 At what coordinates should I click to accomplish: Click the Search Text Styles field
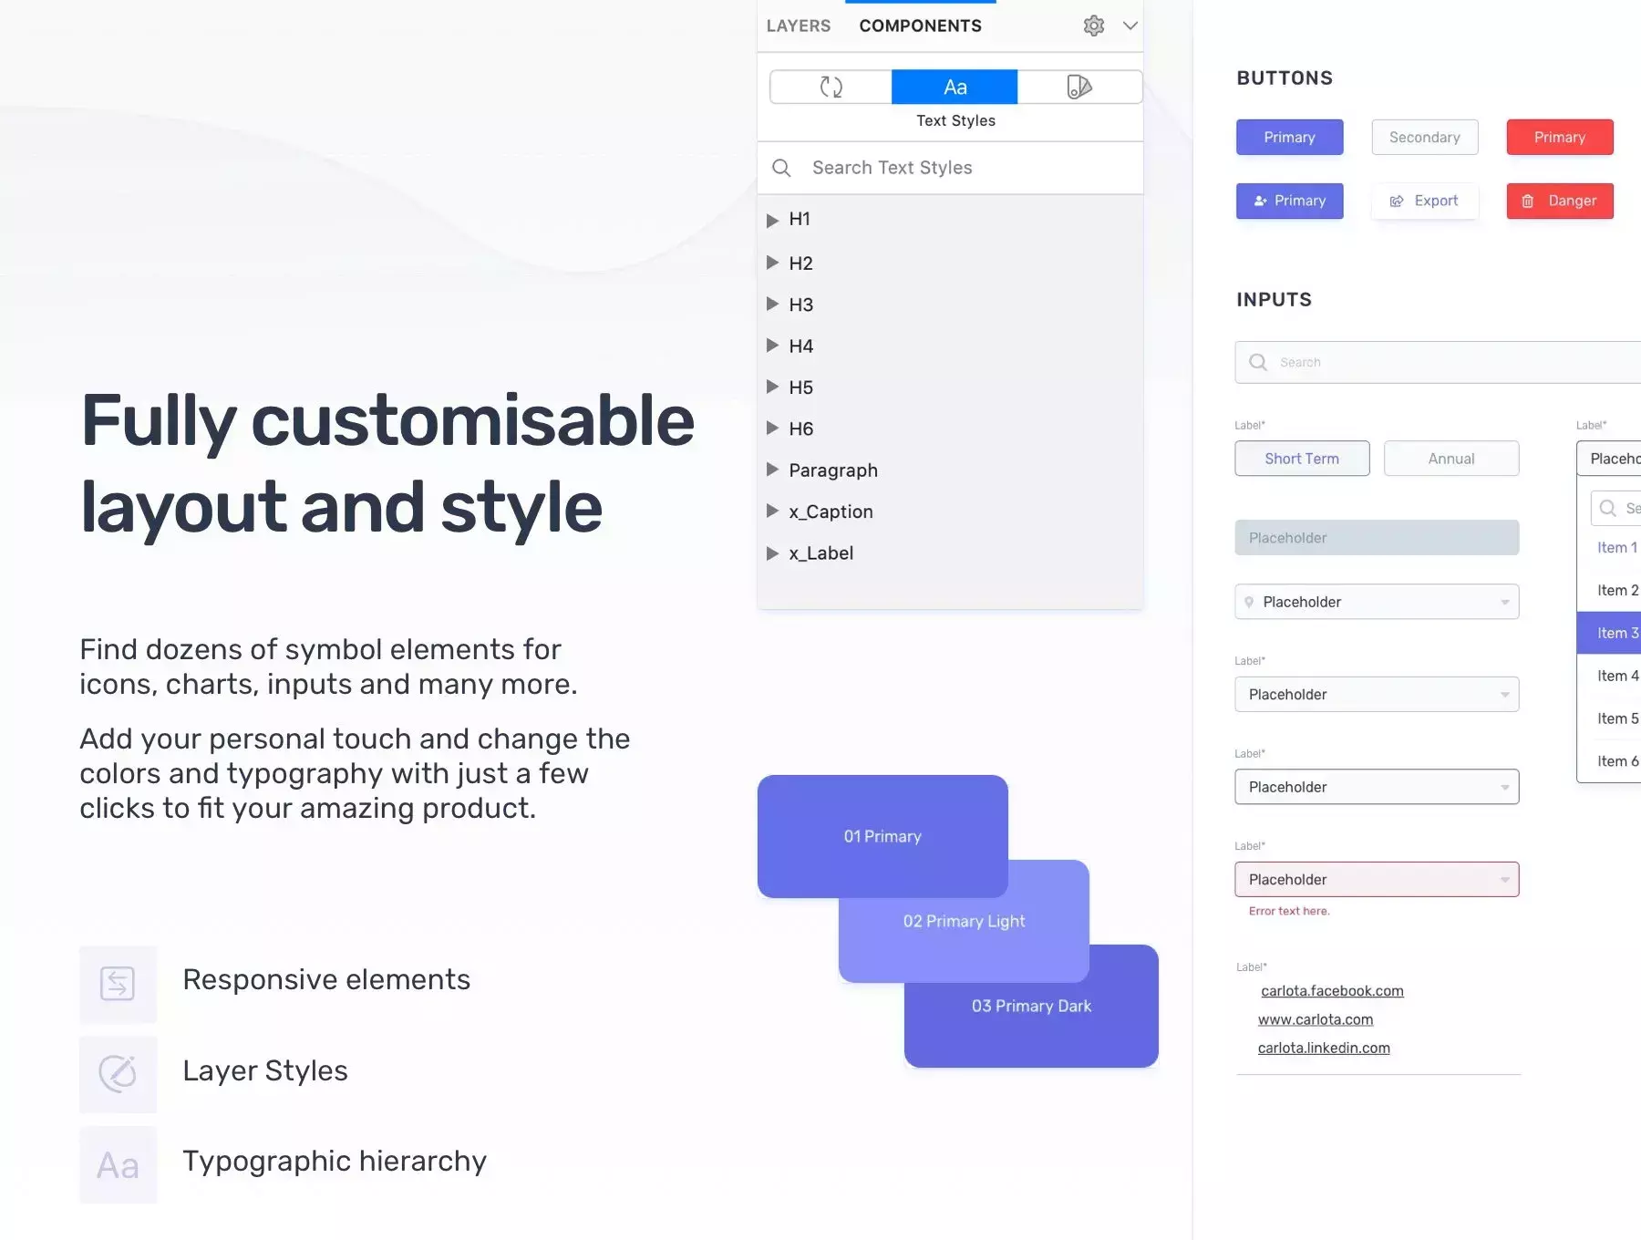click(x=950, y=168)
